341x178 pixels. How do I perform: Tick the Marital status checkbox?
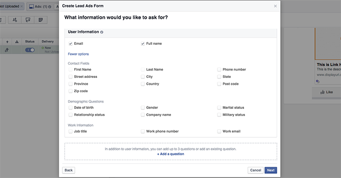pyautogui.click(x=219, y=107)
